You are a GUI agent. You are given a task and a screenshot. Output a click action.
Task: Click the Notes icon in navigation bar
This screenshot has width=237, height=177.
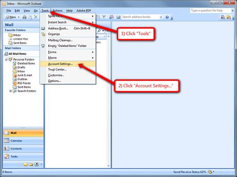coord(25,164)
